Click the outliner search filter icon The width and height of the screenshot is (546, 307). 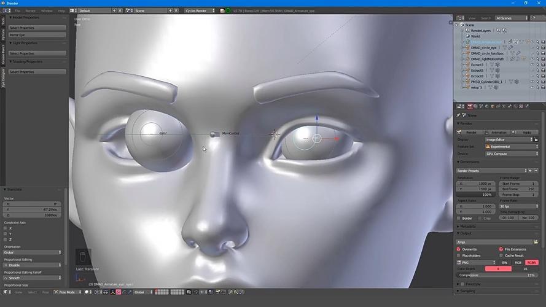(x=534, y=18)
